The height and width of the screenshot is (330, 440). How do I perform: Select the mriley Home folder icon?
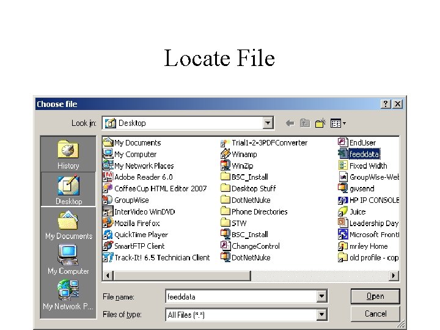(x=343, y=246)
